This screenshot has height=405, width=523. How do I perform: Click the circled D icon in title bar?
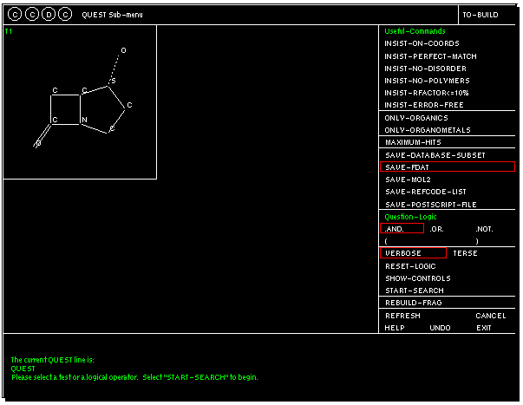coord(48,15)
